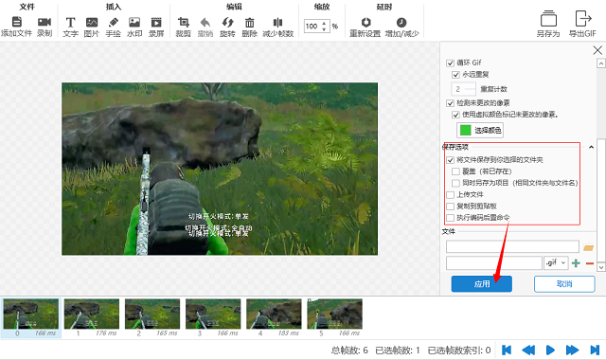The width and height of the screenshot is (606, 360).
Task: Rotate frames with the 旋转 icon
Action: pyautogui.click(x=227, y=22)
